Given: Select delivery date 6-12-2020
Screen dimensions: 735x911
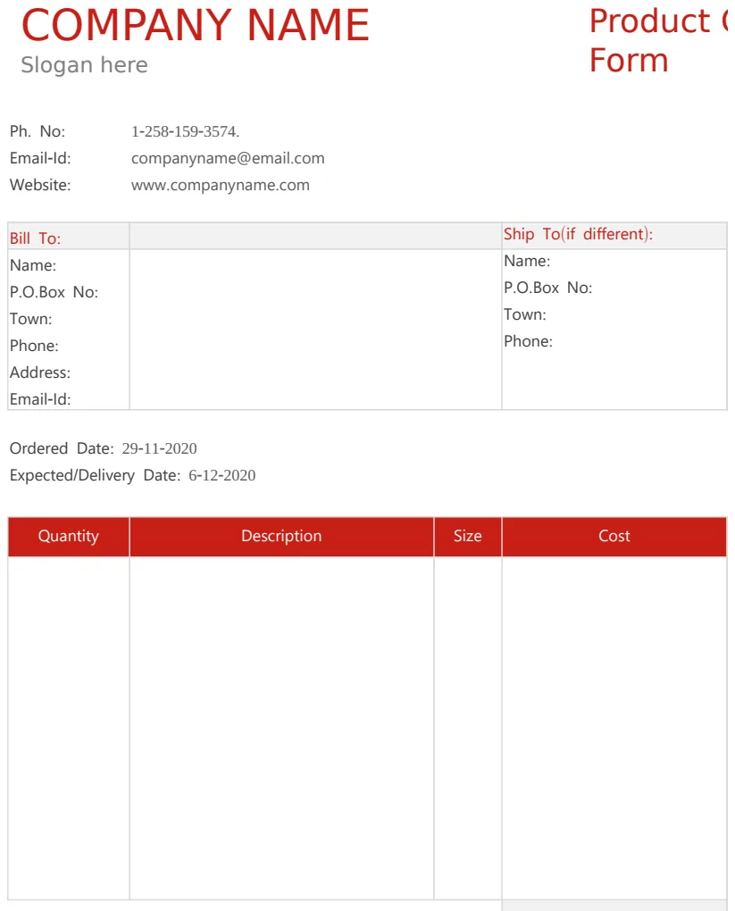Looking at the screenshot, I should pyautogui.click(x=222, y=475).
